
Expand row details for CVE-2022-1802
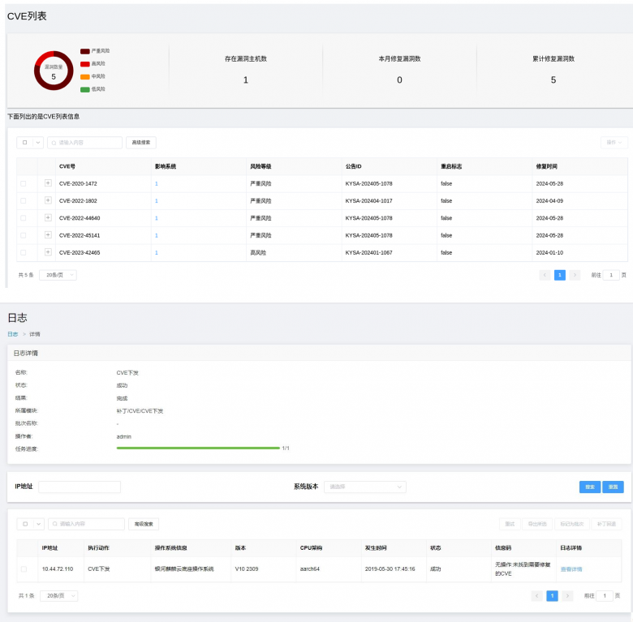click(x=48, y=200)
